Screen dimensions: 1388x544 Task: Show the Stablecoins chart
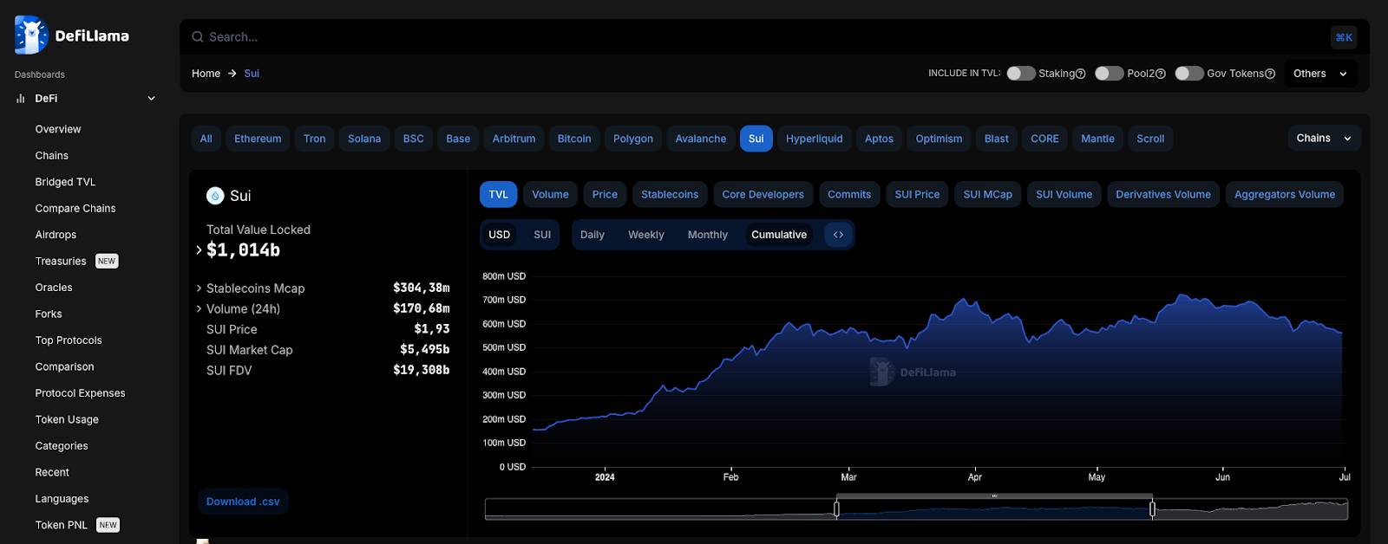670,195
